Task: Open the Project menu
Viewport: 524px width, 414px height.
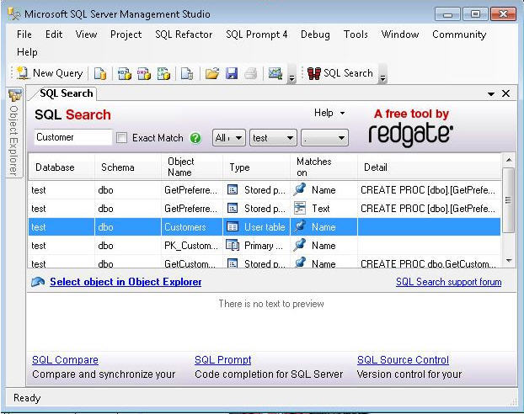Action: 126,34
